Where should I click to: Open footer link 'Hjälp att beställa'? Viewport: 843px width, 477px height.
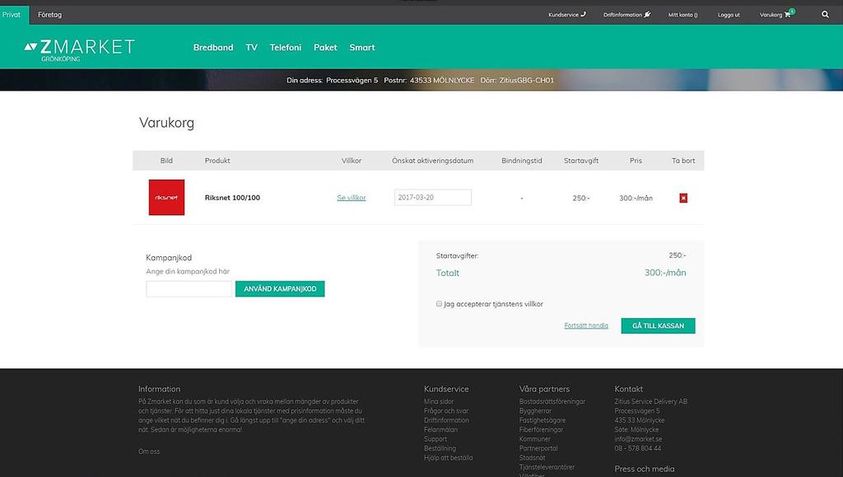[449, 458]
